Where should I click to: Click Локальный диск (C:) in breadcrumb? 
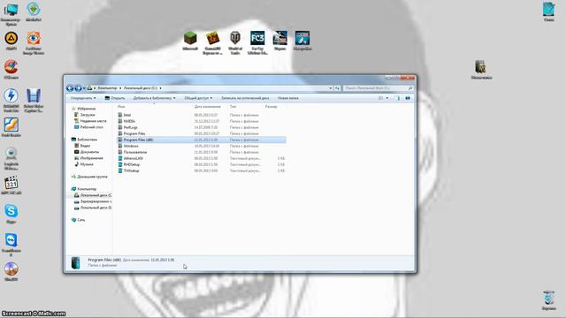pyautogui.click(x=141, y=88)
